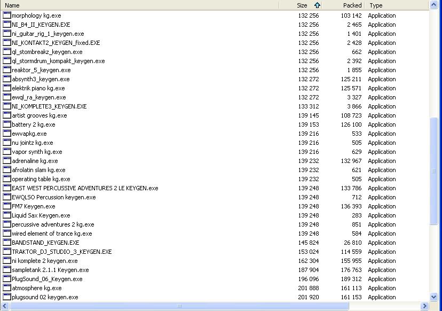Click the horizontal scrollbar thumb

pos(179,306)
